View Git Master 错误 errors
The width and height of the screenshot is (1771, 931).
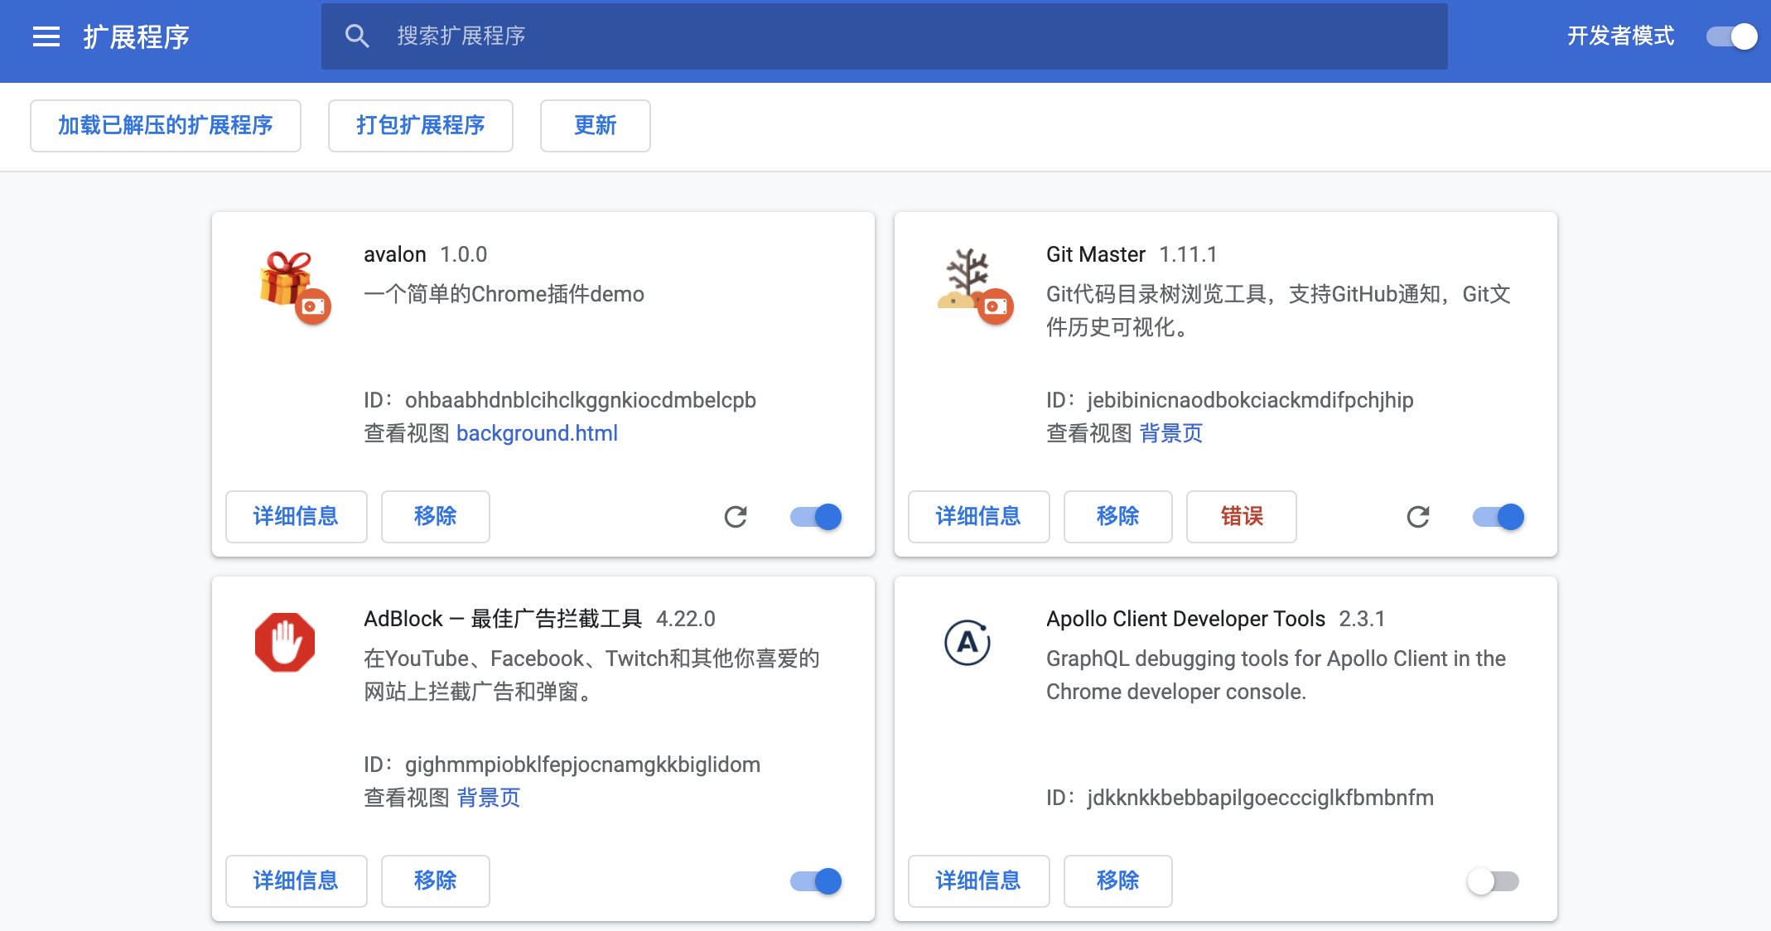point(1242,517)
